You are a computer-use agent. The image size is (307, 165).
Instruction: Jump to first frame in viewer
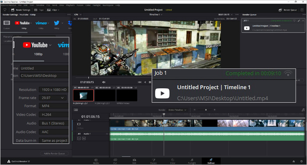139,82
